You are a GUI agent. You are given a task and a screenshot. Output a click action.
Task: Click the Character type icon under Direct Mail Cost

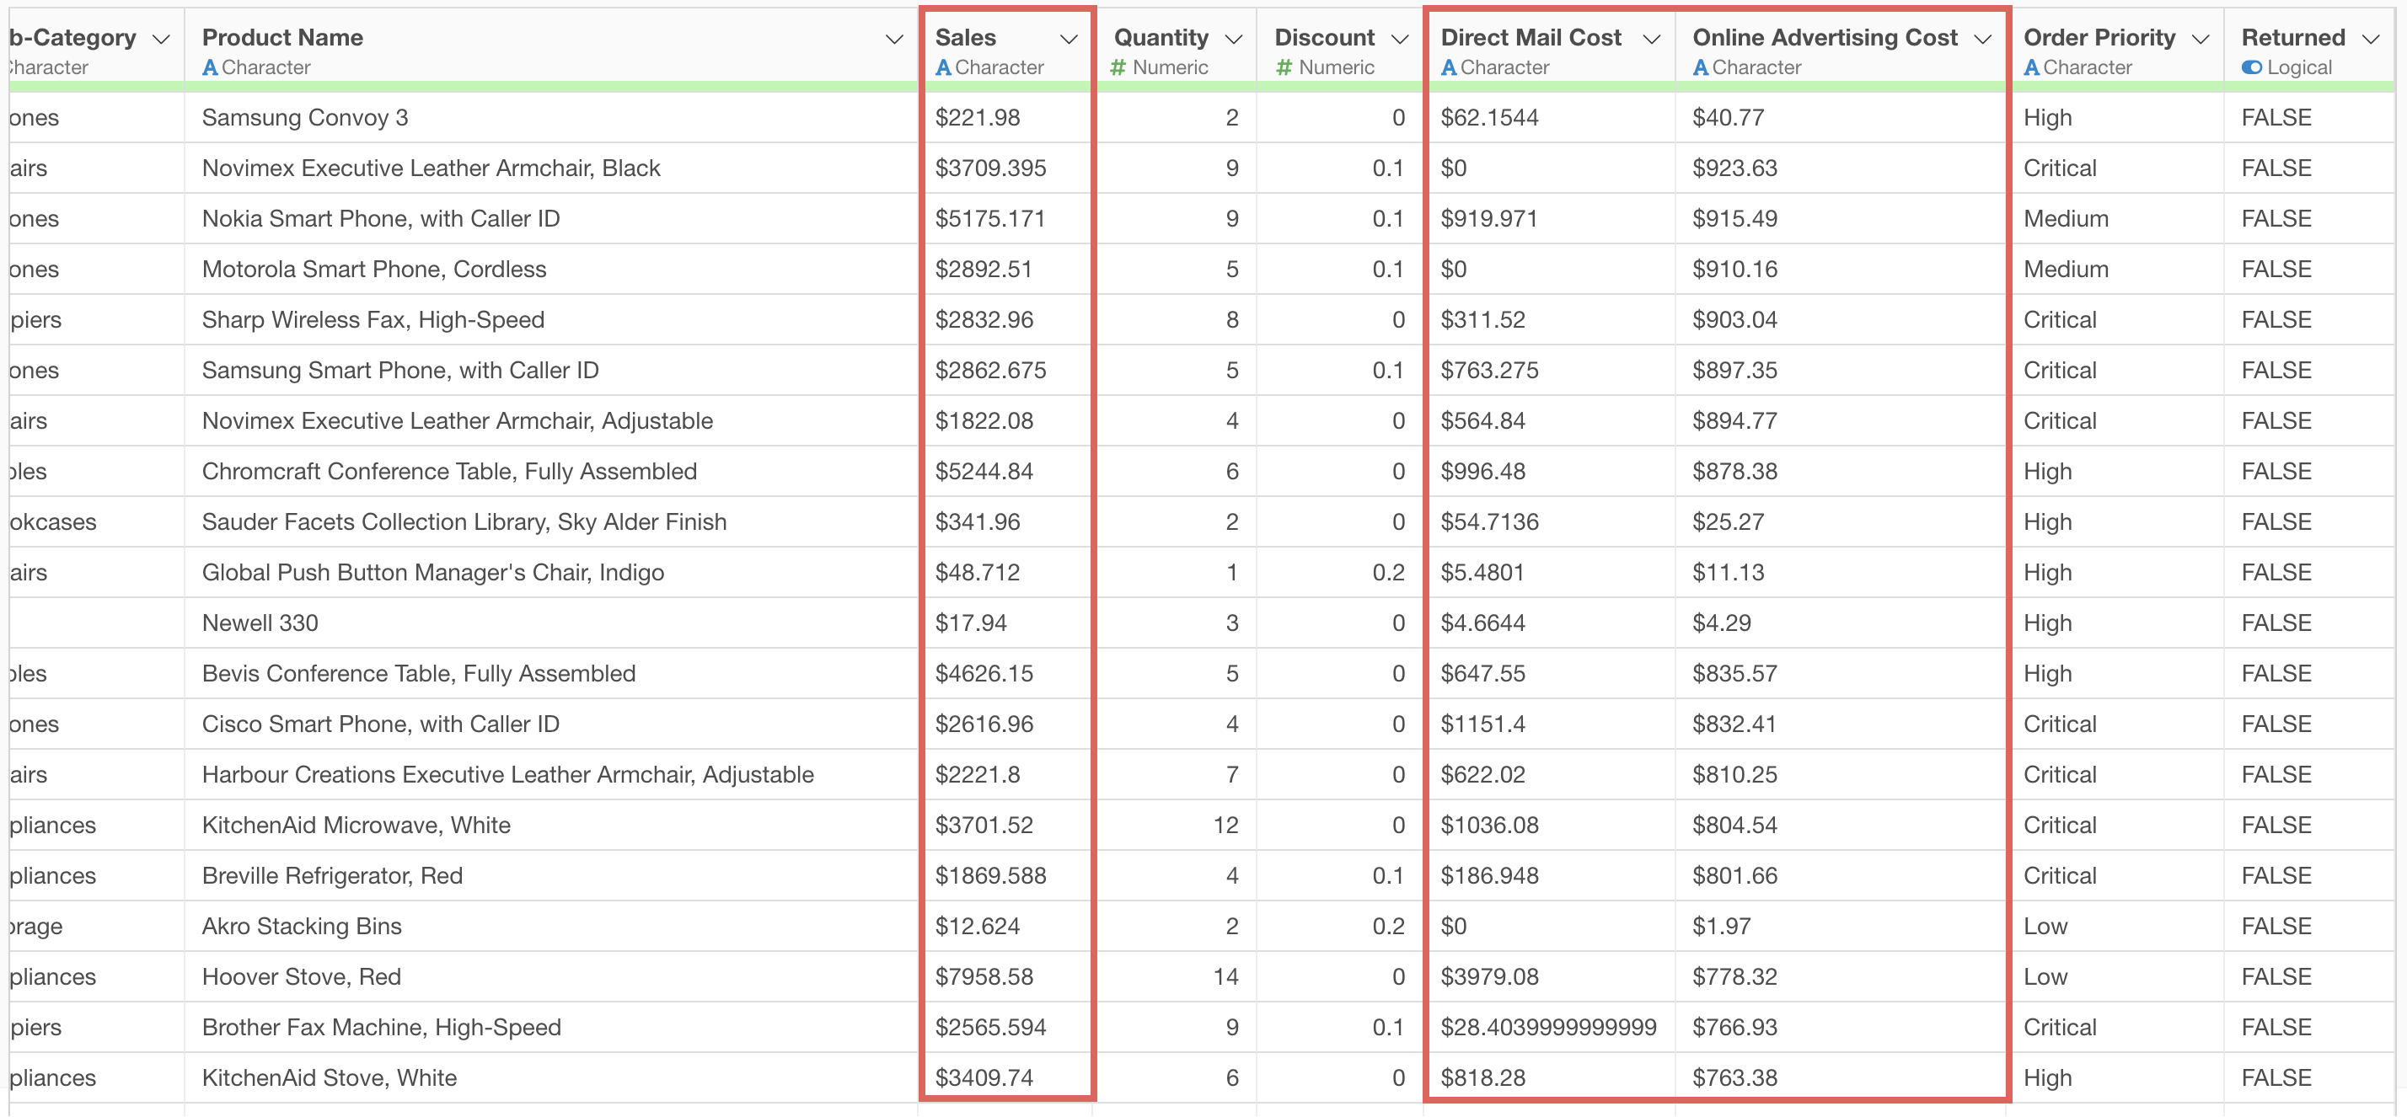(x=1450, y=67)
